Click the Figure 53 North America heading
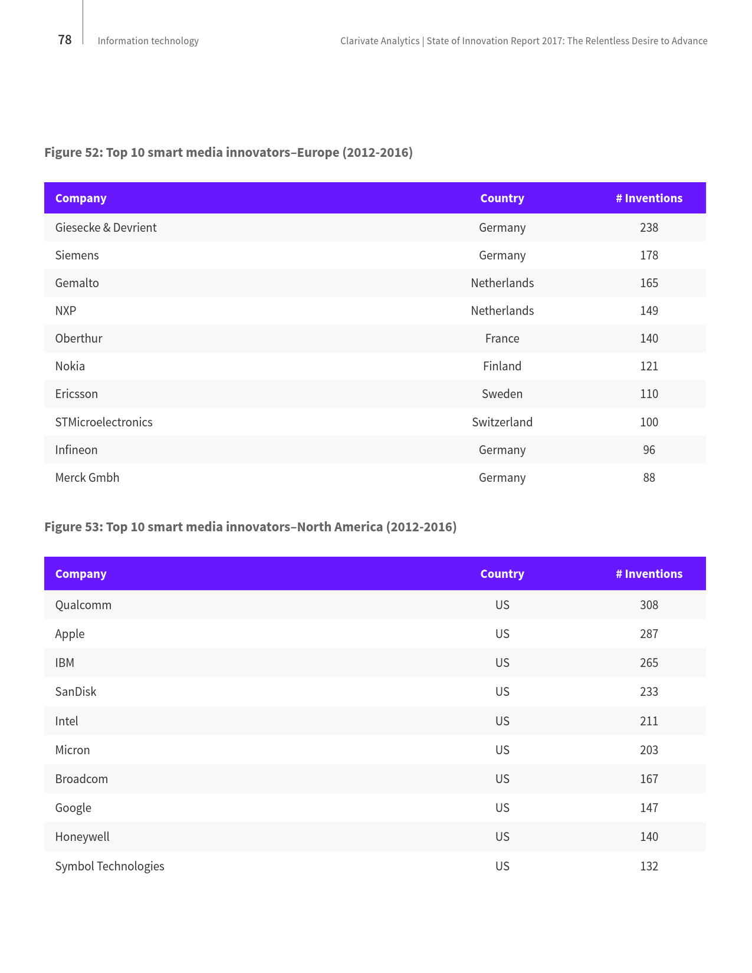Screen dimensions: 752x973 250,527
